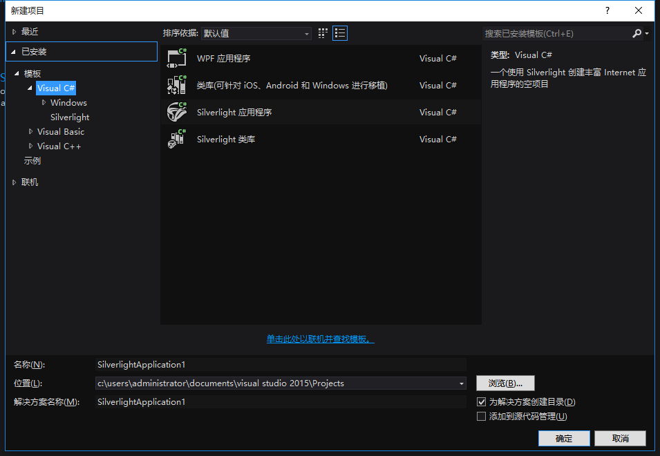Click the search magnifier icon

point(637,33)
